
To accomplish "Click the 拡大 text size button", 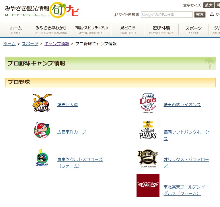I will point(209,5).
